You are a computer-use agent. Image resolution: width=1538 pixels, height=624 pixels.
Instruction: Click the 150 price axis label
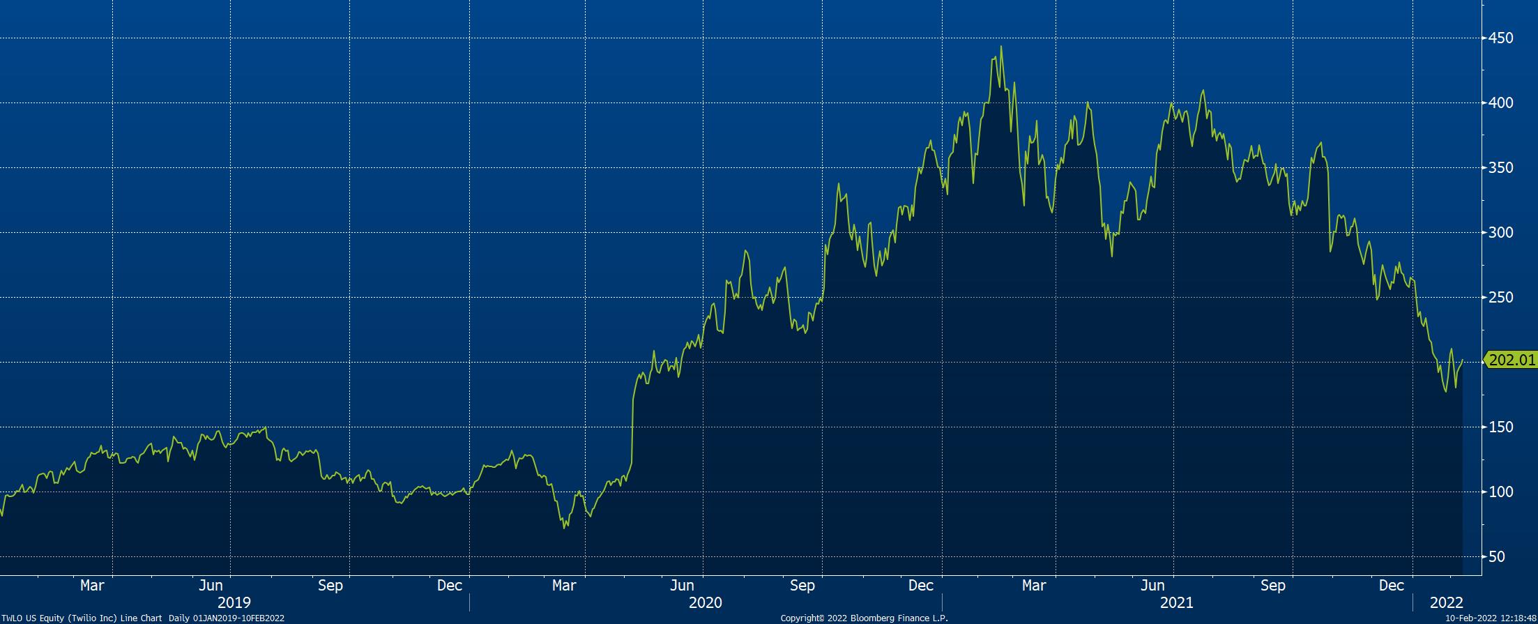click(x=1501, y=427)
